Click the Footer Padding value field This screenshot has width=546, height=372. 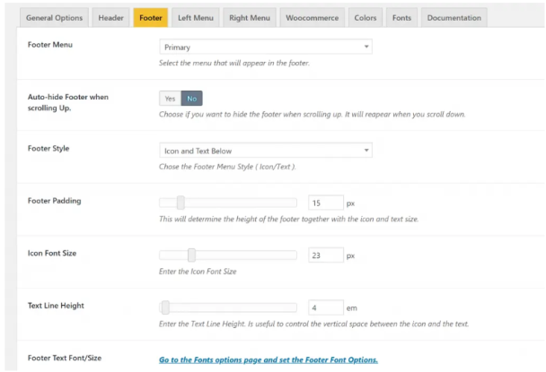click(x=325, y=203)
